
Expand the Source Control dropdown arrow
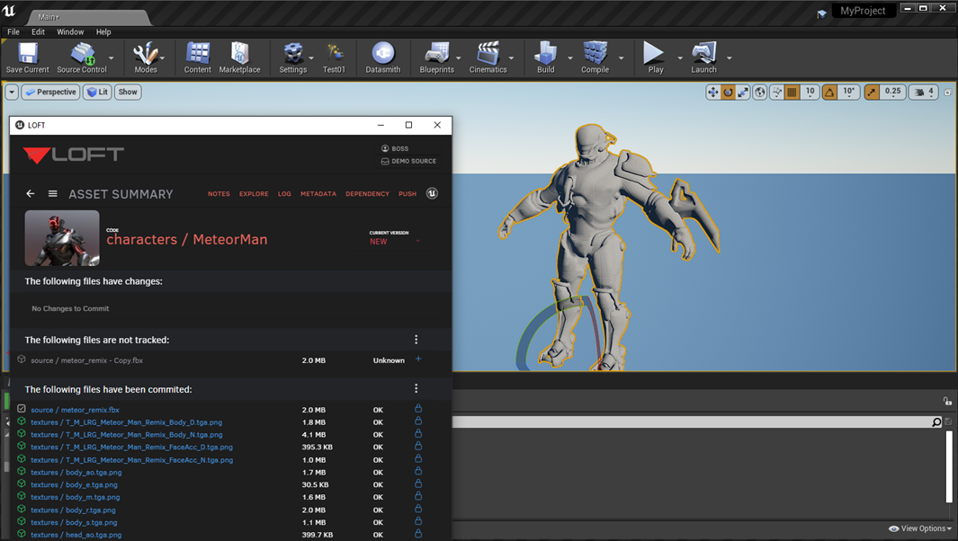tap(112, 58)
